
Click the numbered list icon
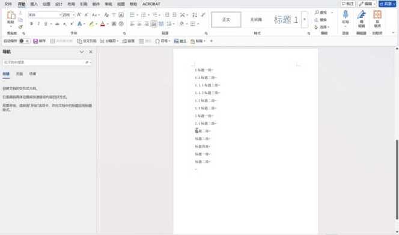(x=144, y=15)
